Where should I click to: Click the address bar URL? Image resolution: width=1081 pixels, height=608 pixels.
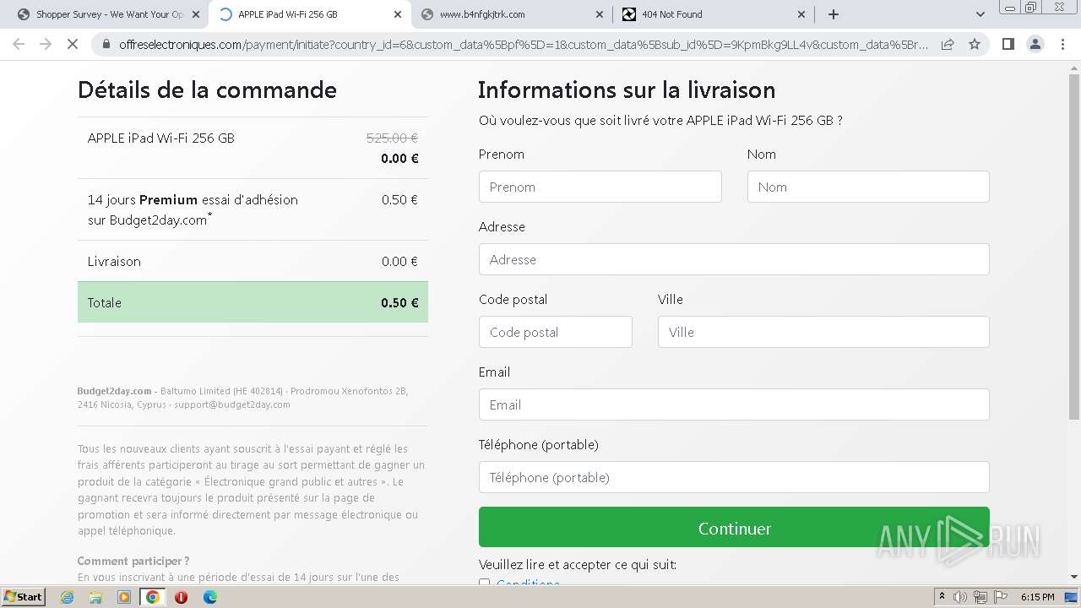524,44
